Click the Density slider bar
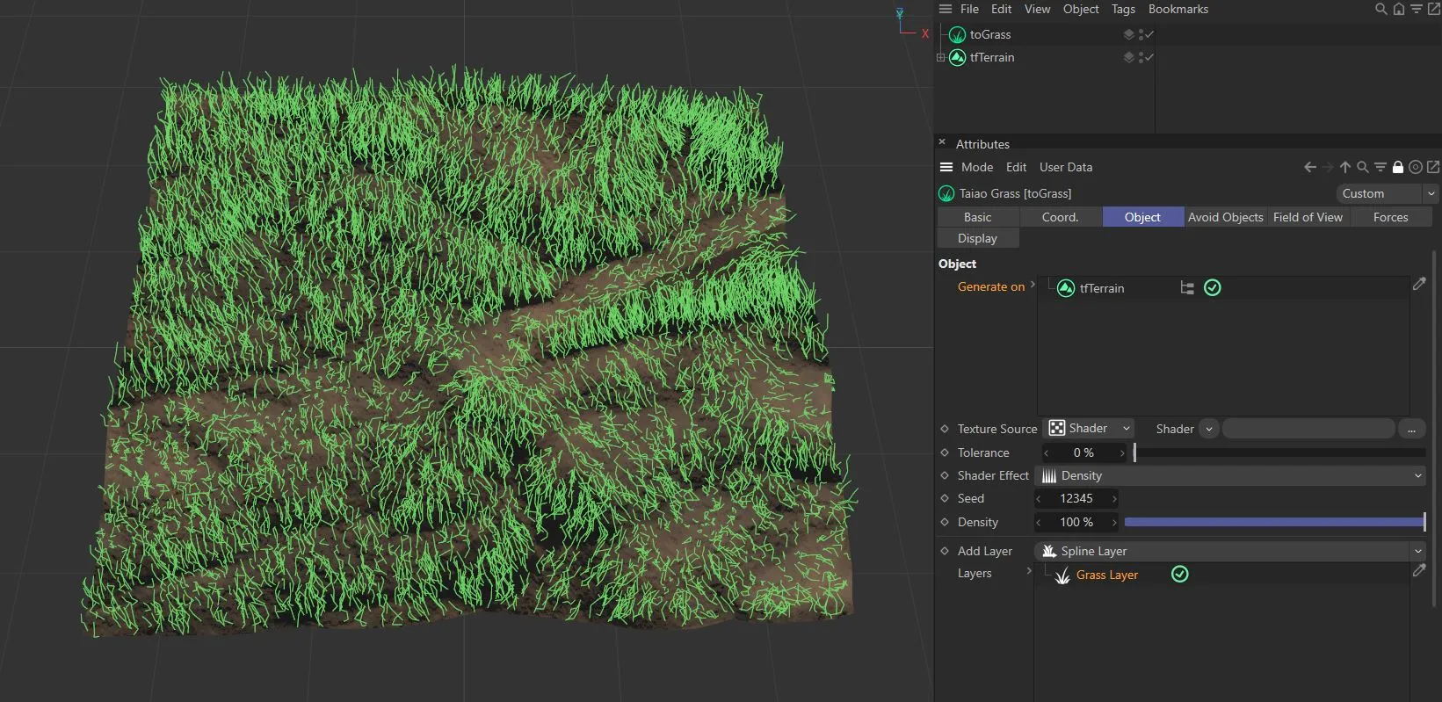The image size is (1442, 702). [1274, 522]
